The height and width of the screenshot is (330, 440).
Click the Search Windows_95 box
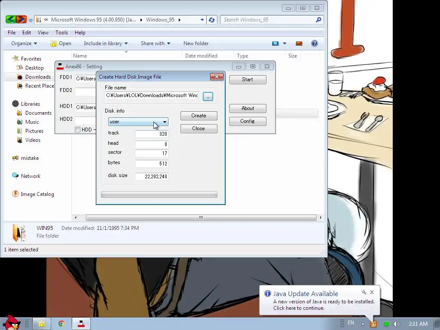coord(268,20)
